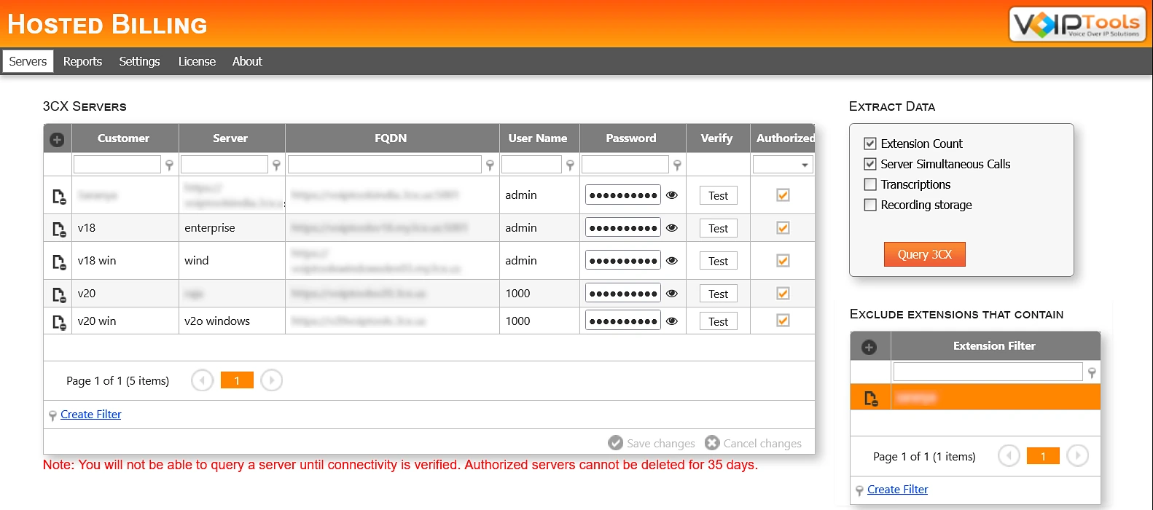The width and height of the screenshot is (1153, 510).
Task: Open the Servers tab
Action: (x=28, y=61)
